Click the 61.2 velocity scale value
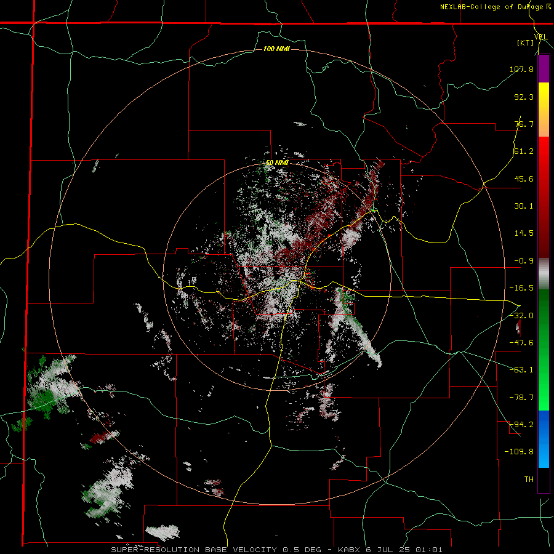Screen dimensions: 554x554 tap(524, 151)
